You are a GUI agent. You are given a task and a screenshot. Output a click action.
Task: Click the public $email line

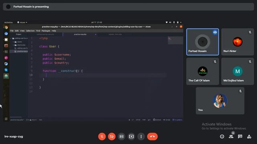click(x=54, y=59)
